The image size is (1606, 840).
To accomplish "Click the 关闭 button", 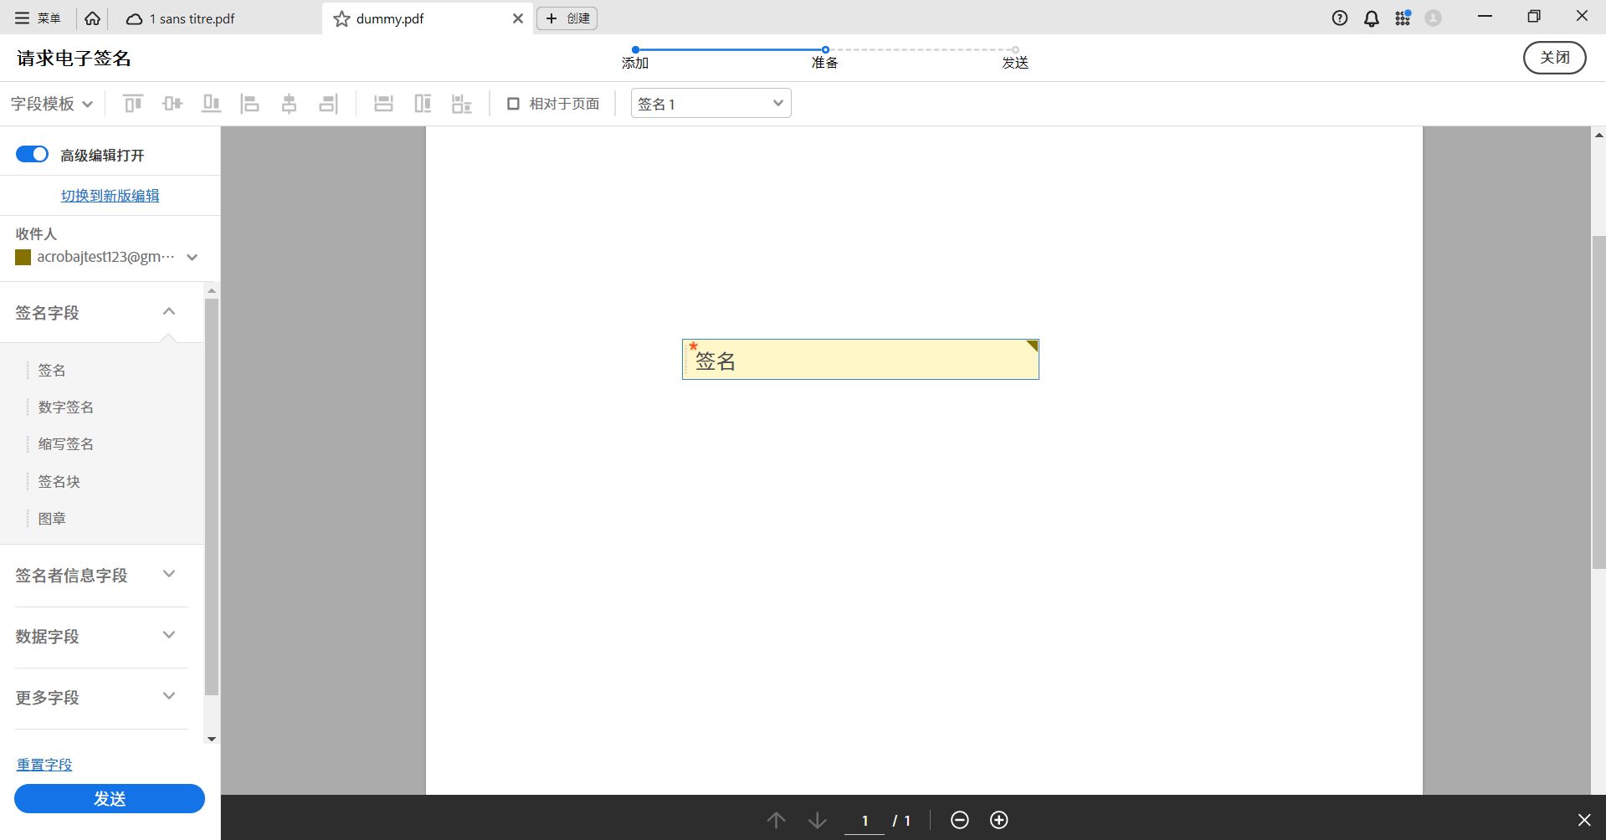I will point(1554,58).
